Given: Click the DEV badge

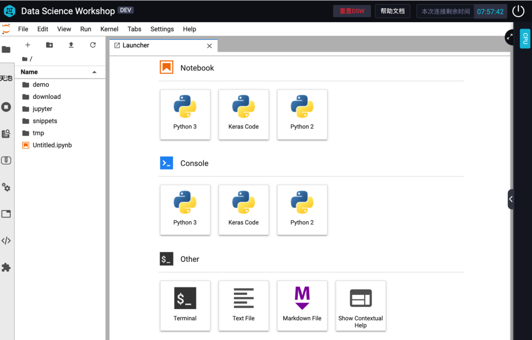Looking at the screenshot, I should pyautogui.click(x=126, y=10).
